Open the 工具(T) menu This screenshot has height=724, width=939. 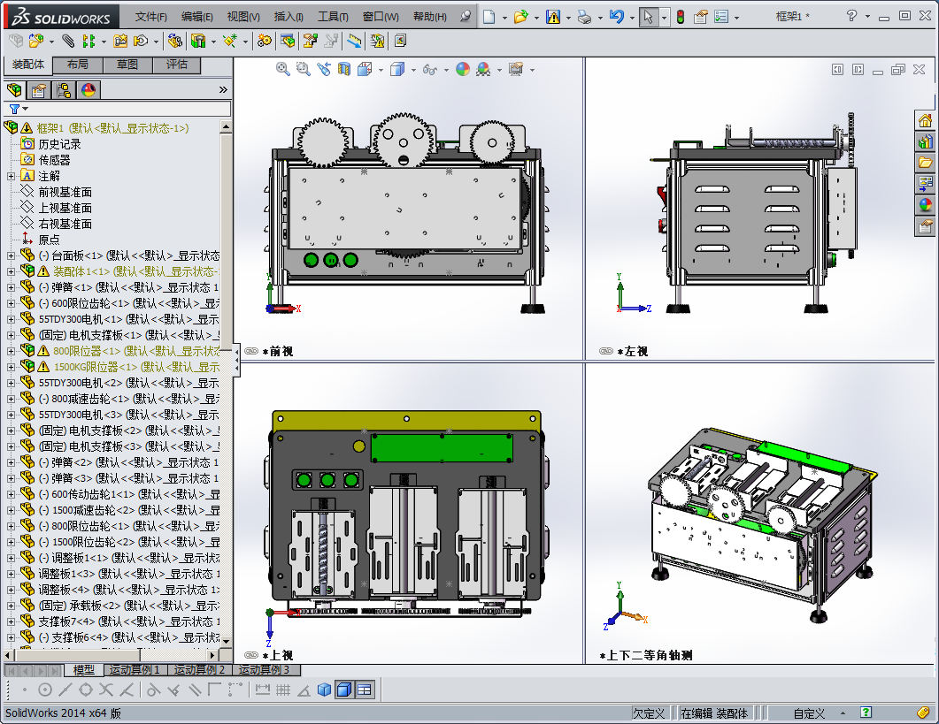pos(334,17)
